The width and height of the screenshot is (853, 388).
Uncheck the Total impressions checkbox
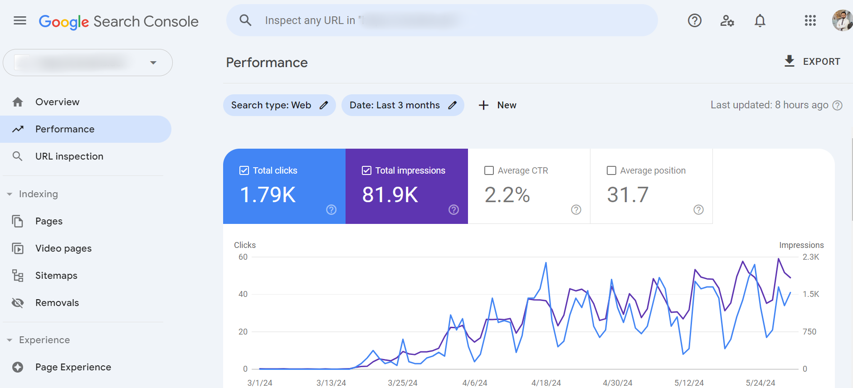coord(366,170)
